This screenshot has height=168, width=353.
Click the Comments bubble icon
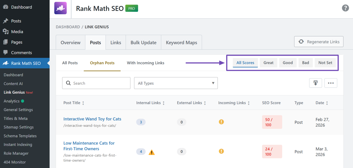(x=6, y=53)
